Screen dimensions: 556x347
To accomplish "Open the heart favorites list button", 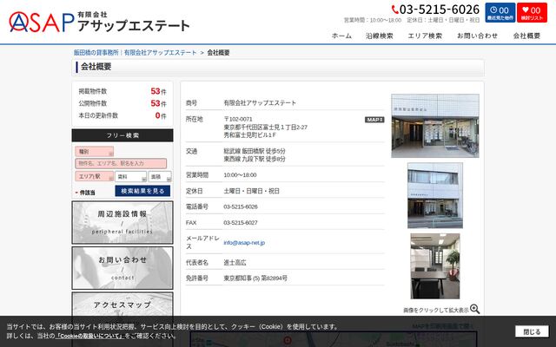I will click(532, 13).
